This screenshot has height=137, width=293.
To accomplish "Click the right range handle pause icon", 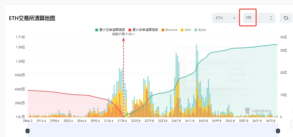I will tap(278, 131).
